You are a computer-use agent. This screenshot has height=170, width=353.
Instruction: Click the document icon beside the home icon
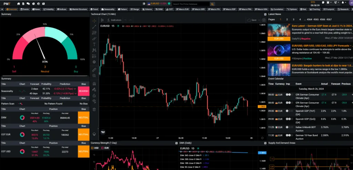[23, 4]
